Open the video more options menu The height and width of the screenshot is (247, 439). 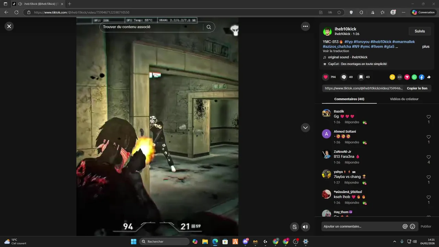[x=305, y=26]
